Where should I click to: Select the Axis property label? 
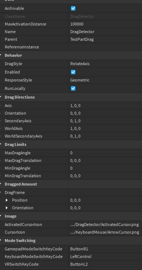coord(8,106)
